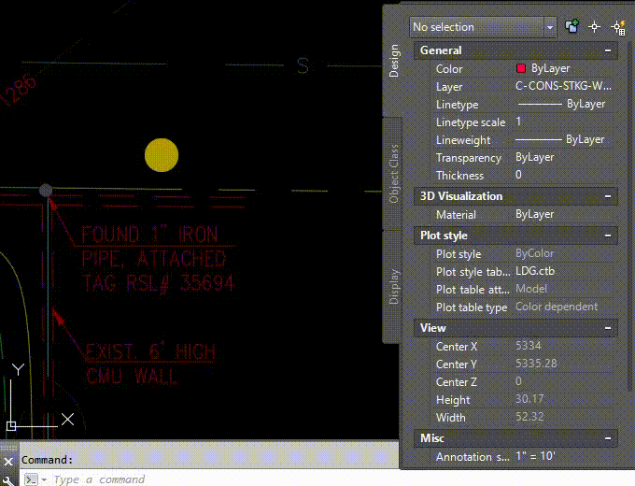Toggle PICKADD value icon in Properties palette
This screenshot has height=486, width=635.
click(x=571, y=27)
